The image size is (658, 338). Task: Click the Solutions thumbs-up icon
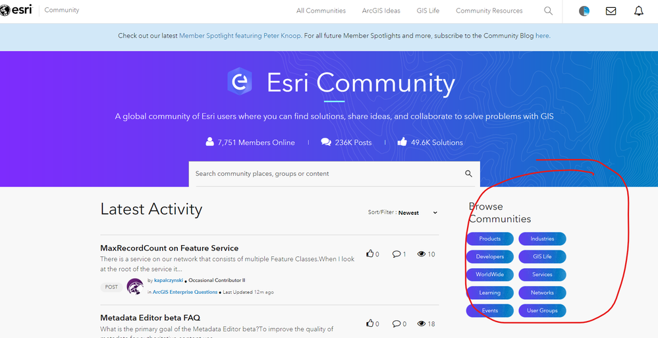pyautogui.click(x=402, y=142)
